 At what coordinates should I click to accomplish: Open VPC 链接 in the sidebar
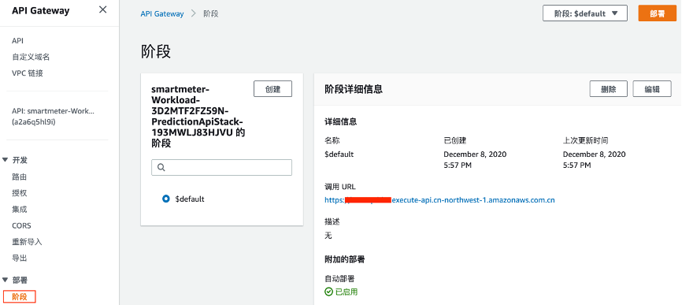(x=28, y=73)
